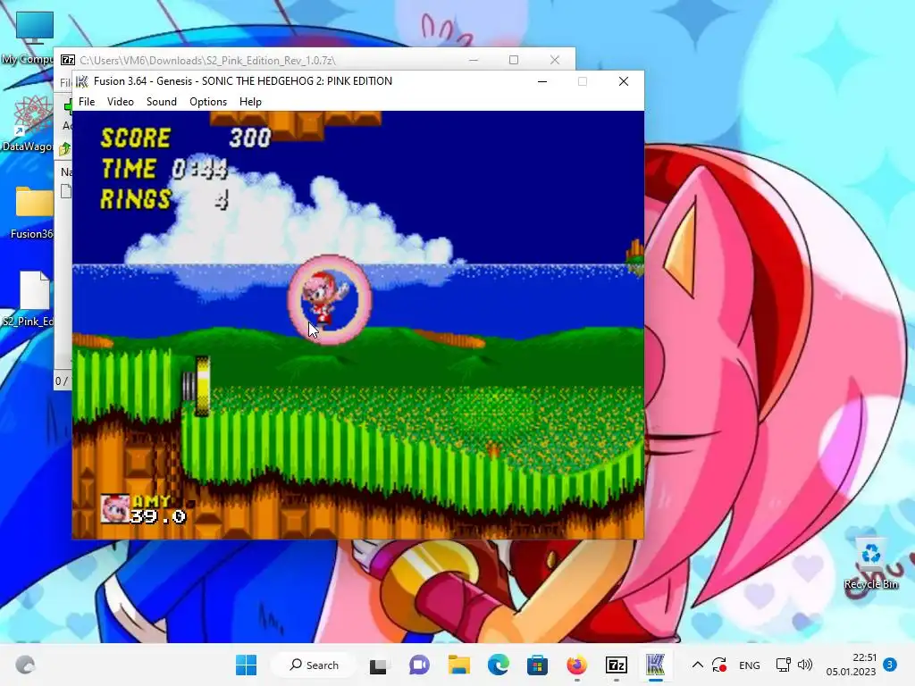
Task: Open Microsoft Store from taskbar
Action: pyautogui.click(x=537, y=665)
